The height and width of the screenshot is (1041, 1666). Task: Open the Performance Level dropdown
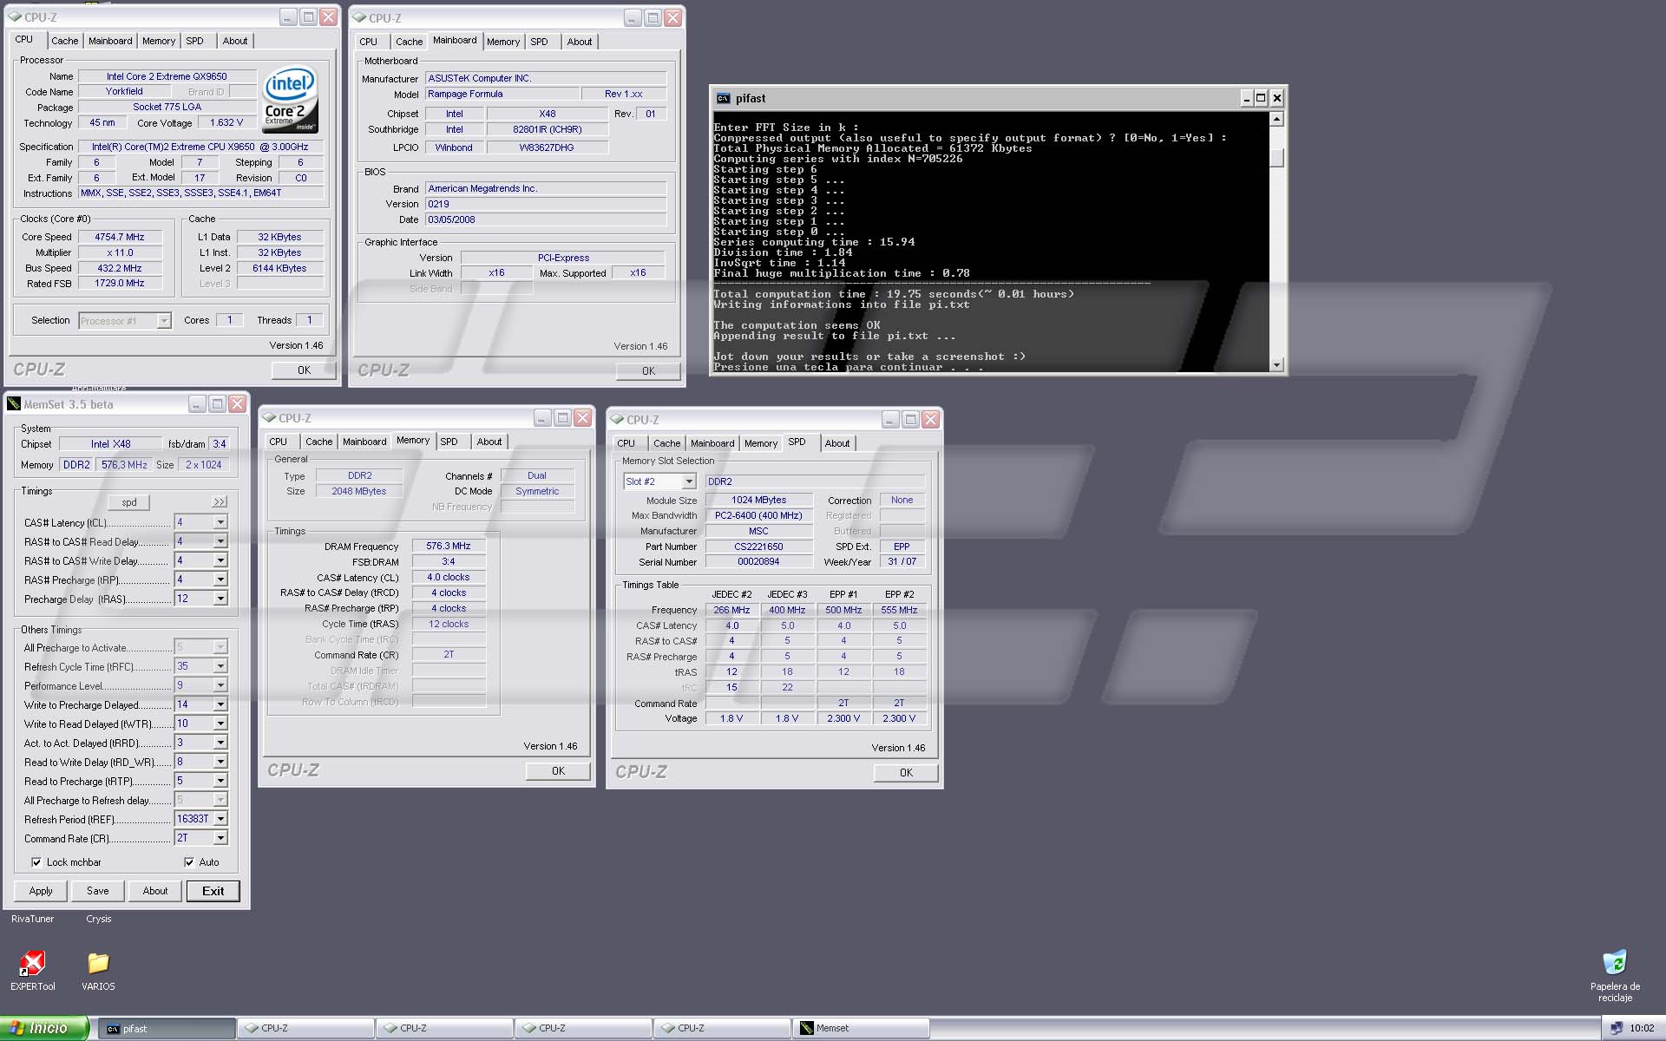coord(220,685)
